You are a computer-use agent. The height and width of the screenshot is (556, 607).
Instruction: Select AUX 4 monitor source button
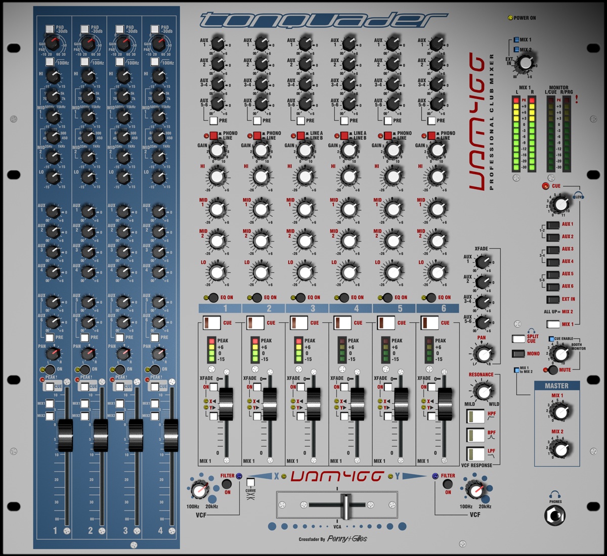tap(553, 262)
